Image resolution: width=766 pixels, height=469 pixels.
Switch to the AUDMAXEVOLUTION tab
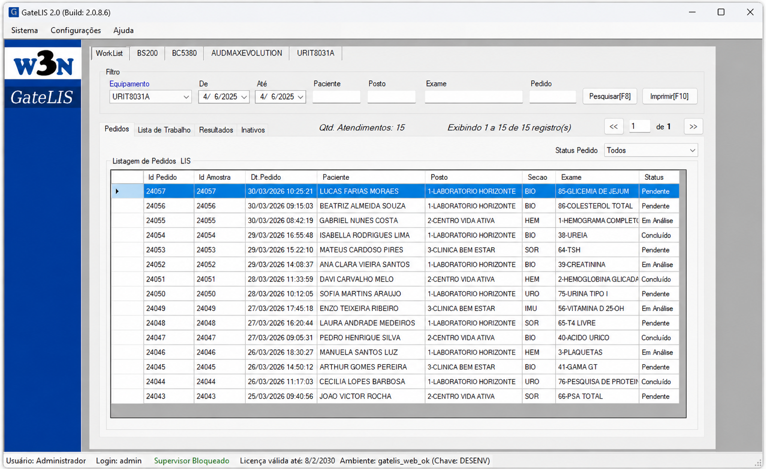pyautogui.click(x=247, y=53)
